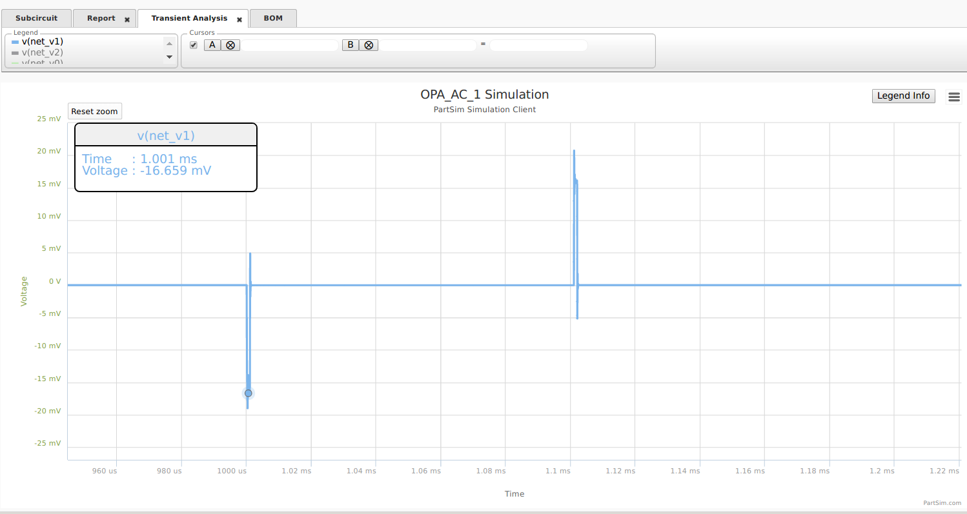Clear cursor A with its circled-X icon
Image resolution: width=967 pixels, height=514 pixels.
tap(230, 45)
